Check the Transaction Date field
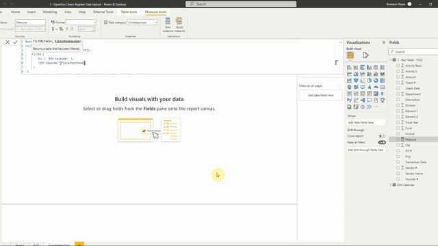438x246 pixels. click(398, 162)
